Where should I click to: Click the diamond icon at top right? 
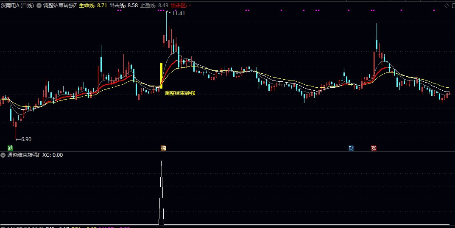click(x=447, y=6)
